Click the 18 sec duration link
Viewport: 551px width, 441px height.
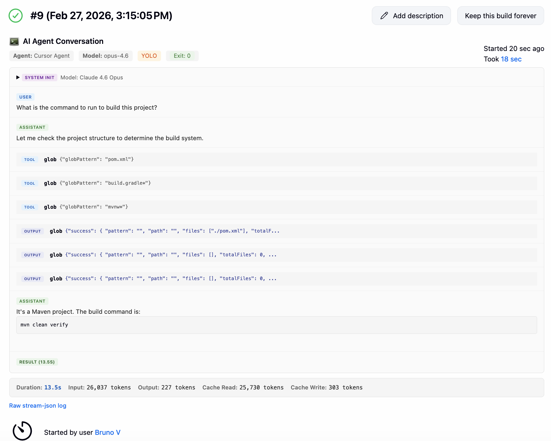[x=511, y=59]
